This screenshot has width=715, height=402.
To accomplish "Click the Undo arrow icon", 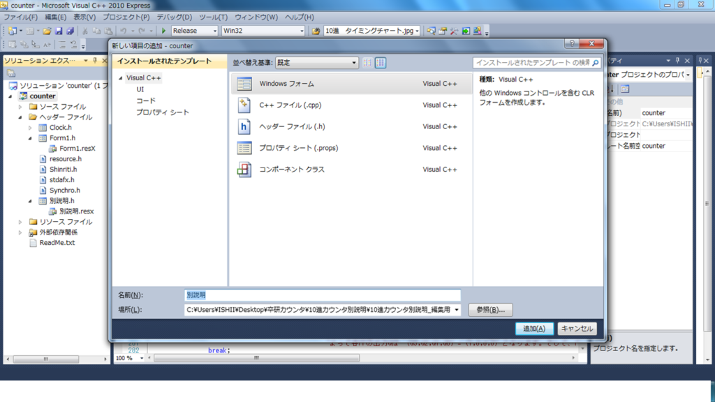I will [x=123, y=31].
